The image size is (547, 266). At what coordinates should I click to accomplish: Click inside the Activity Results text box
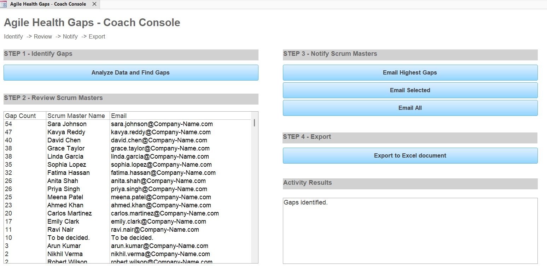(410, 230)
